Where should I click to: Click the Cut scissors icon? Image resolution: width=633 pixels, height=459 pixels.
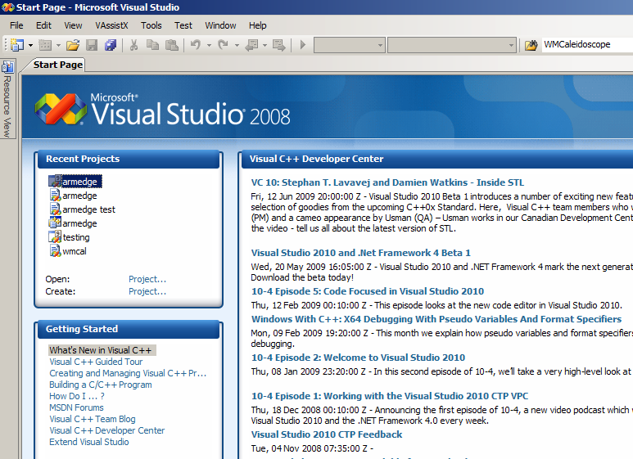133,45
